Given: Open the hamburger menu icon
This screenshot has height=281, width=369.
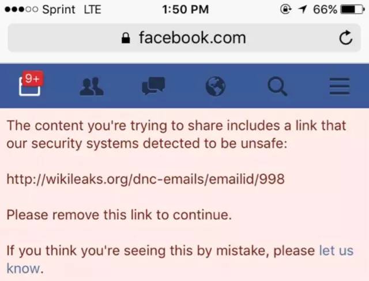Looking at the screenshot, I should point(340,87).
